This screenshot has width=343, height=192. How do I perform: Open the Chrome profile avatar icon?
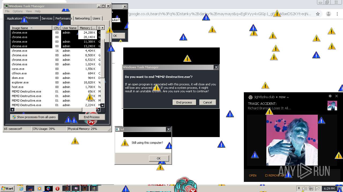[329, 14]
